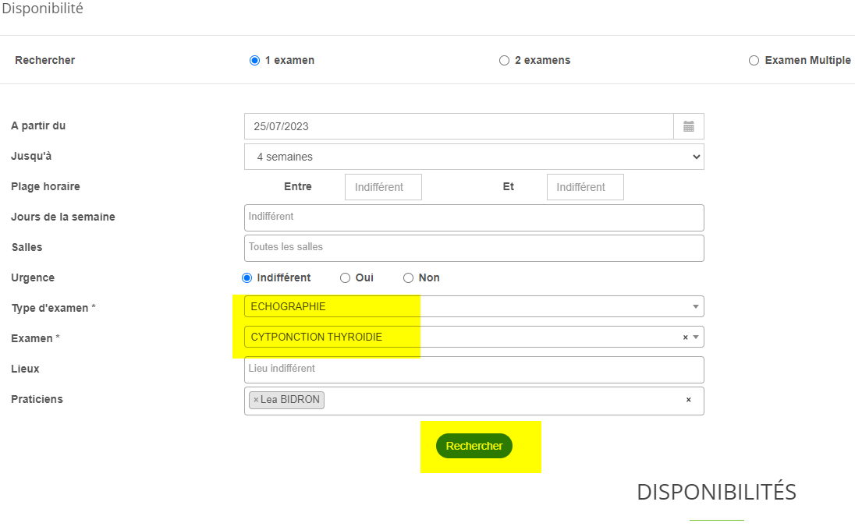Click the Jours de la semaine field
The width and height of the screenshot is (855, 530).
point(474,217)
